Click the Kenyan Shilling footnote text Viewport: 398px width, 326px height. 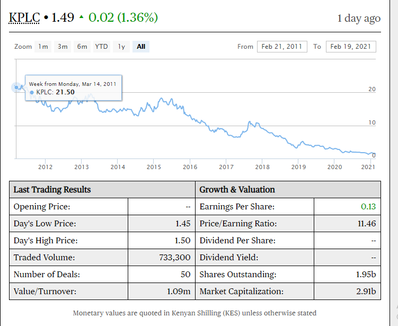click(x=194, y=313)
